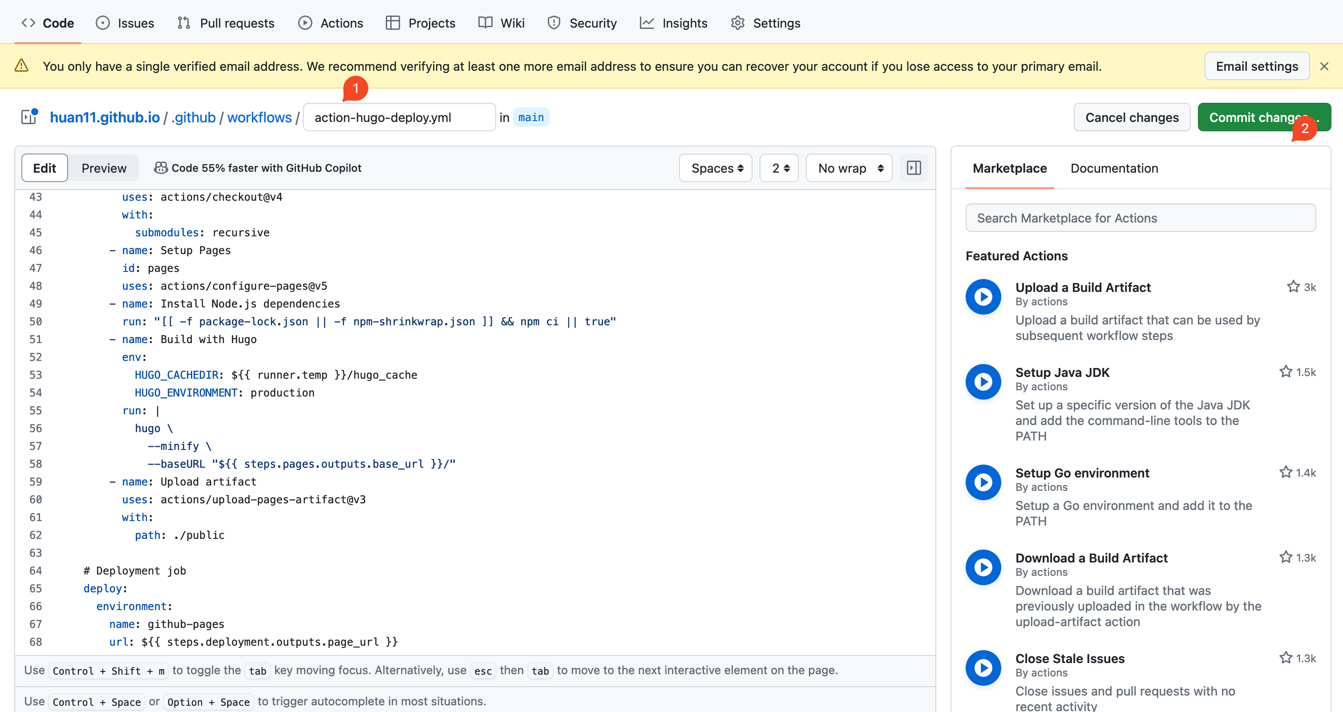Click Code 55% faster with GitHub Copilot link
The height and width of the screenshot is (712, 1343).
(x=266, y=168)
